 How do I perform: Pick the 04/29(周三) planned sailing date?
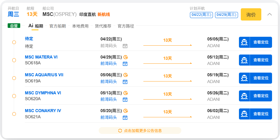(x=226, y=15)
